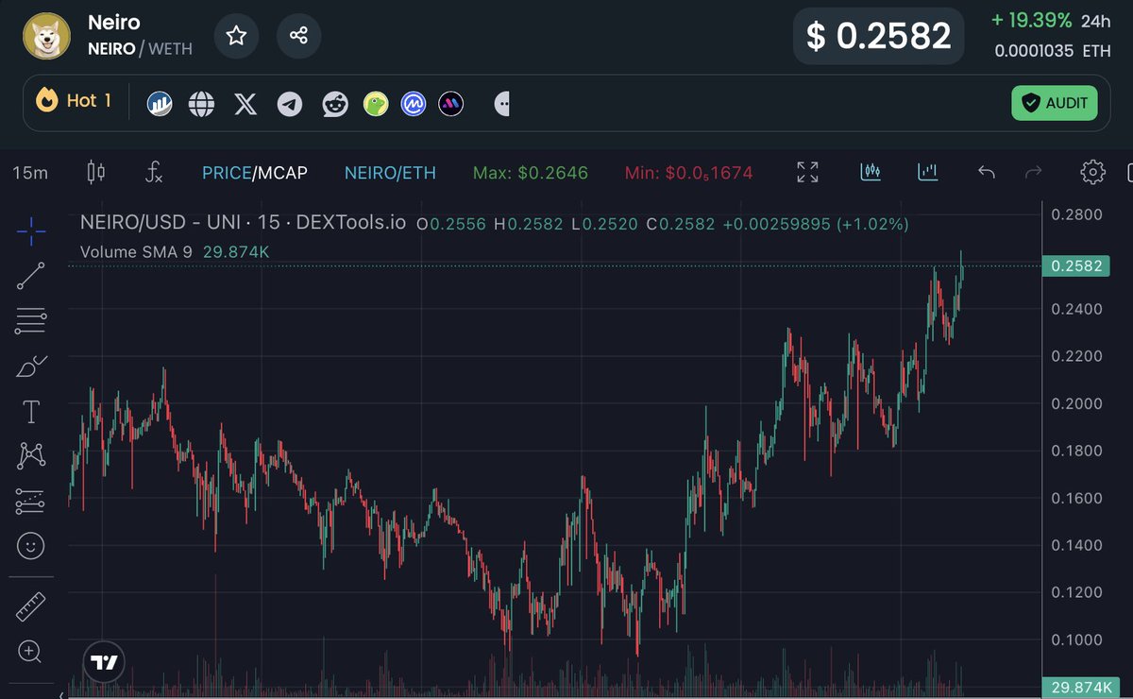Click the Min price label in red
Screen dimensions: 1133x699
pos(688,172)
